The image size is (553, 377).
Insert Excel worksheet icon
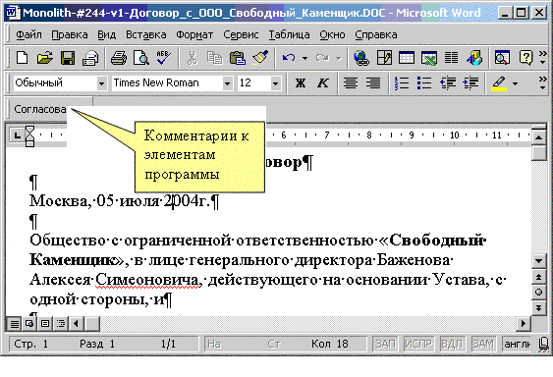click(429, 58)
